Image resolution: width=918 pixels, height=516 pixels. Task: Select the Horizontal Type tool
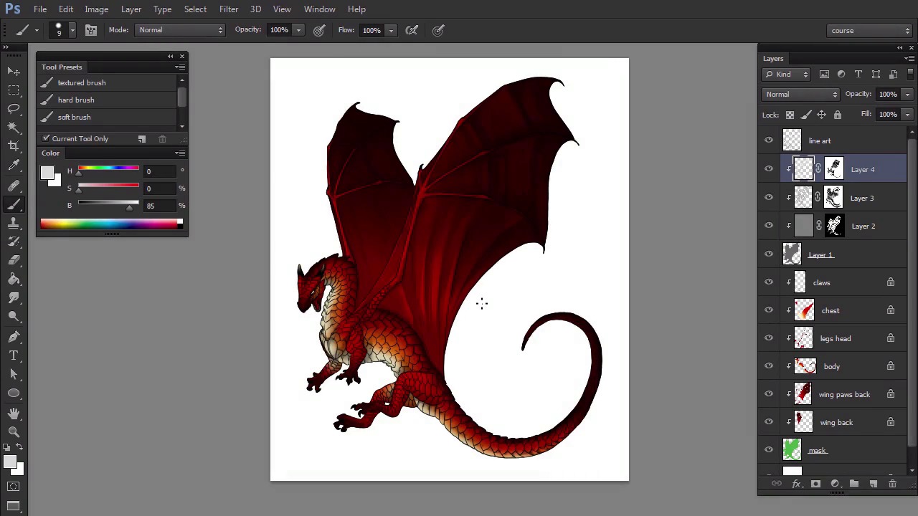coord(14,355)
